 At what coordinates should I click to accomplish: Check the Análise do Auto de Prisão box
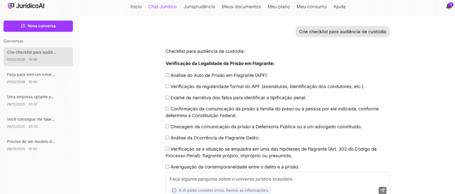(x=168, y=75)
